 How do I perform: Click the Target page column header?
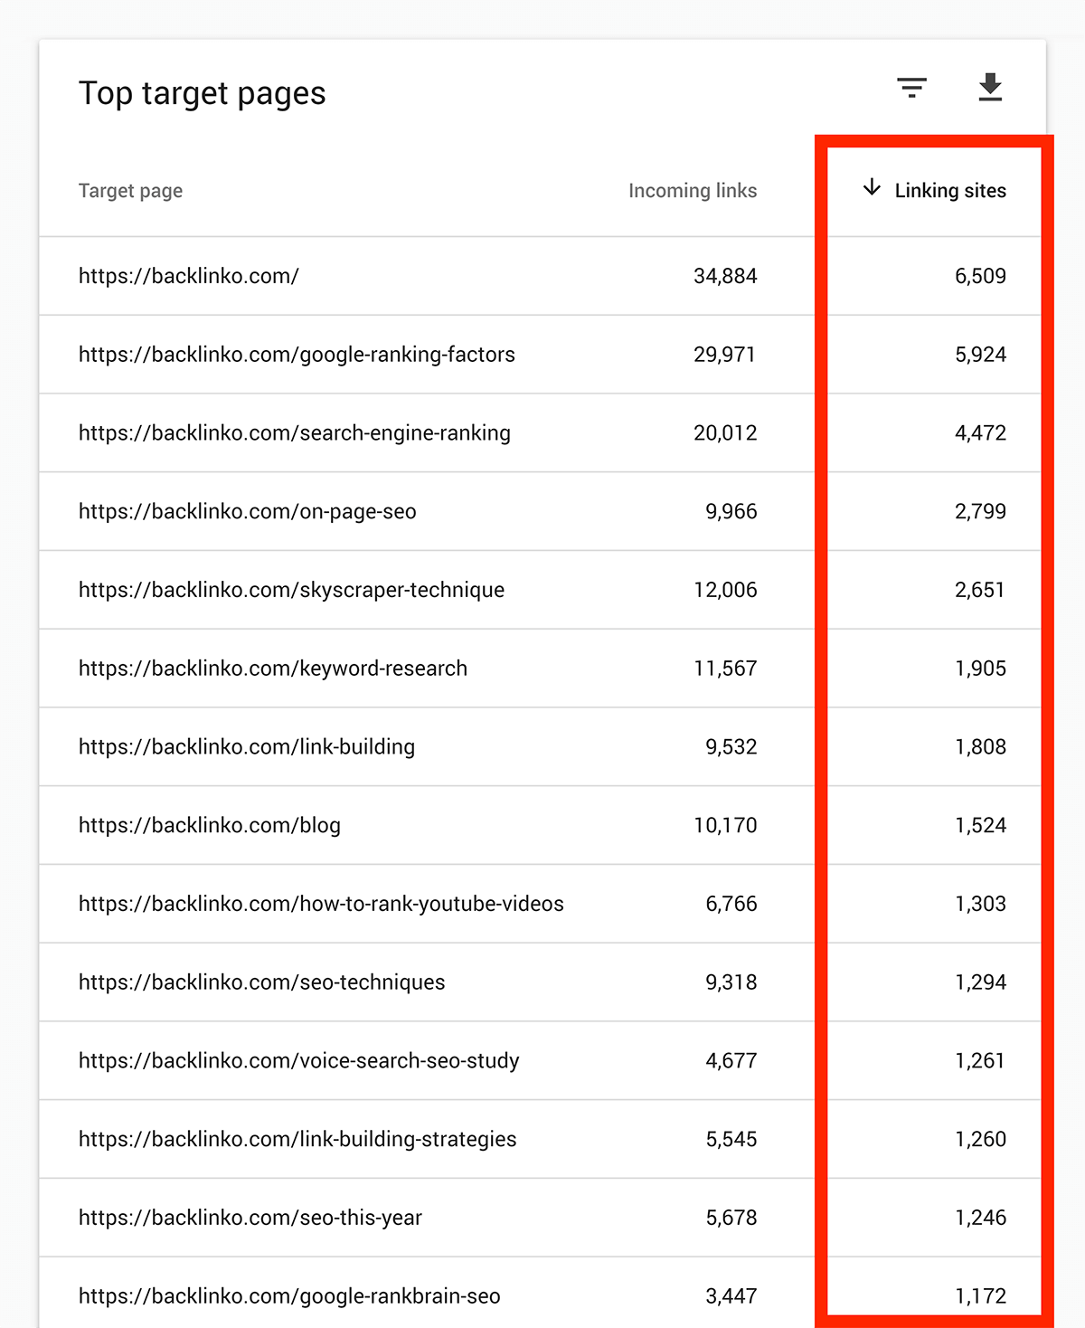(x=131, y=191)
